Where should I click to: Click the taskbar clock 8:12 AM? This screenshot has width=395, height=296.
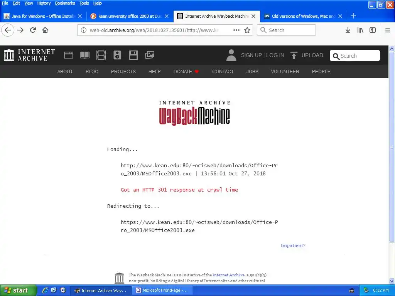[381, 290]
